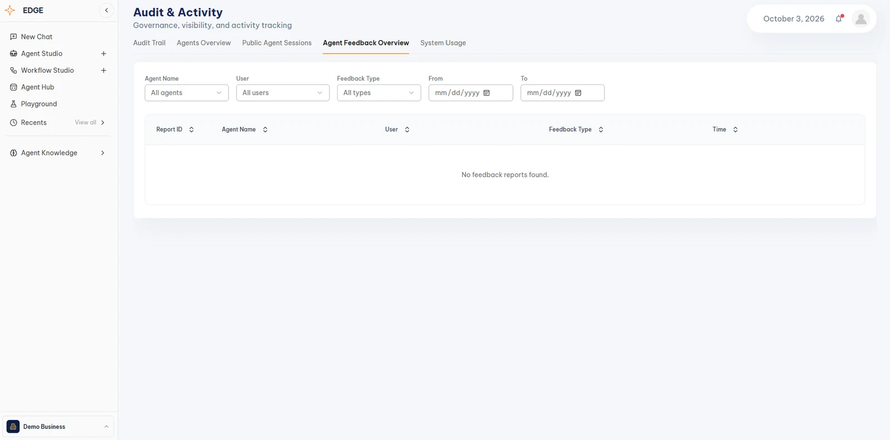890x440 pixels.
Task: Click the Recents clock icon
Action: 13,123
